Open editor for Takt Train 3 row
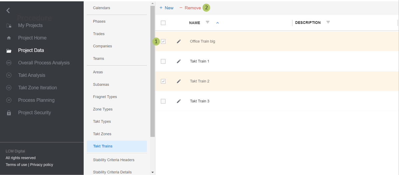 click(179, 101)
